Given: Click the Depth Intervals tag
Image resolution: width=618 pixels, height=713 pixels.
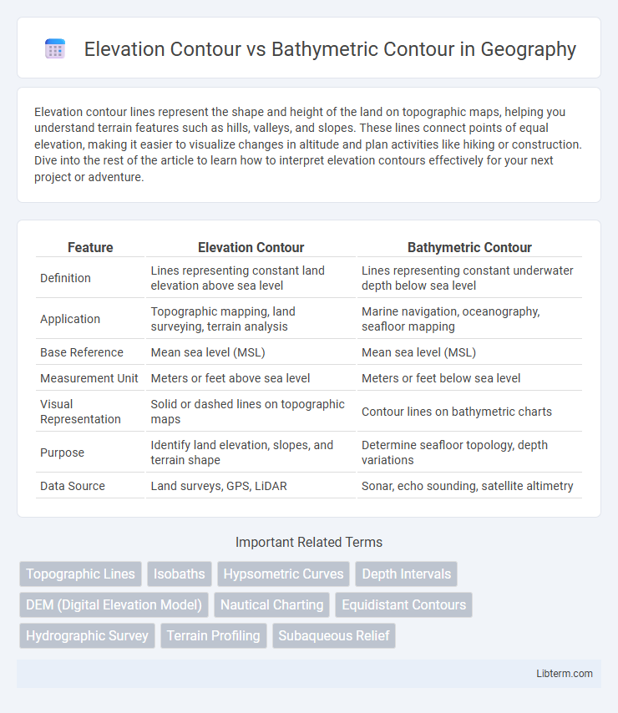Looking at the screenshot, I should (x=406, y=574).
